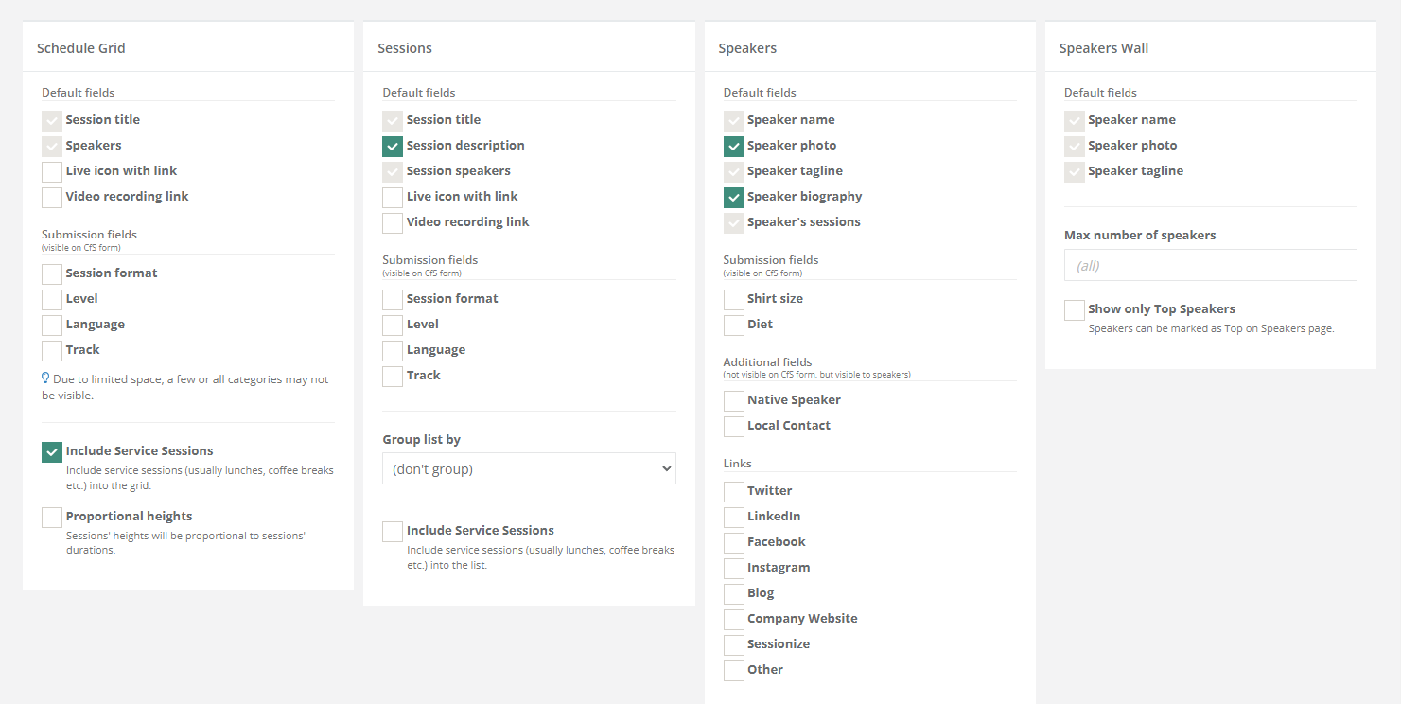Enable Shirt size submission field
1401x704 pixels.
coord(733,299)
